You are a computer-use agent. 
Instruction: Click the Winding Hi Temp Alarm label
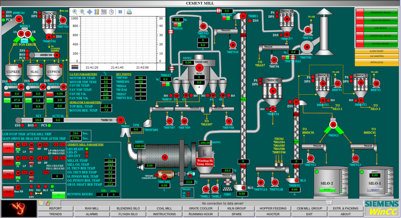(x=205, y=162)
